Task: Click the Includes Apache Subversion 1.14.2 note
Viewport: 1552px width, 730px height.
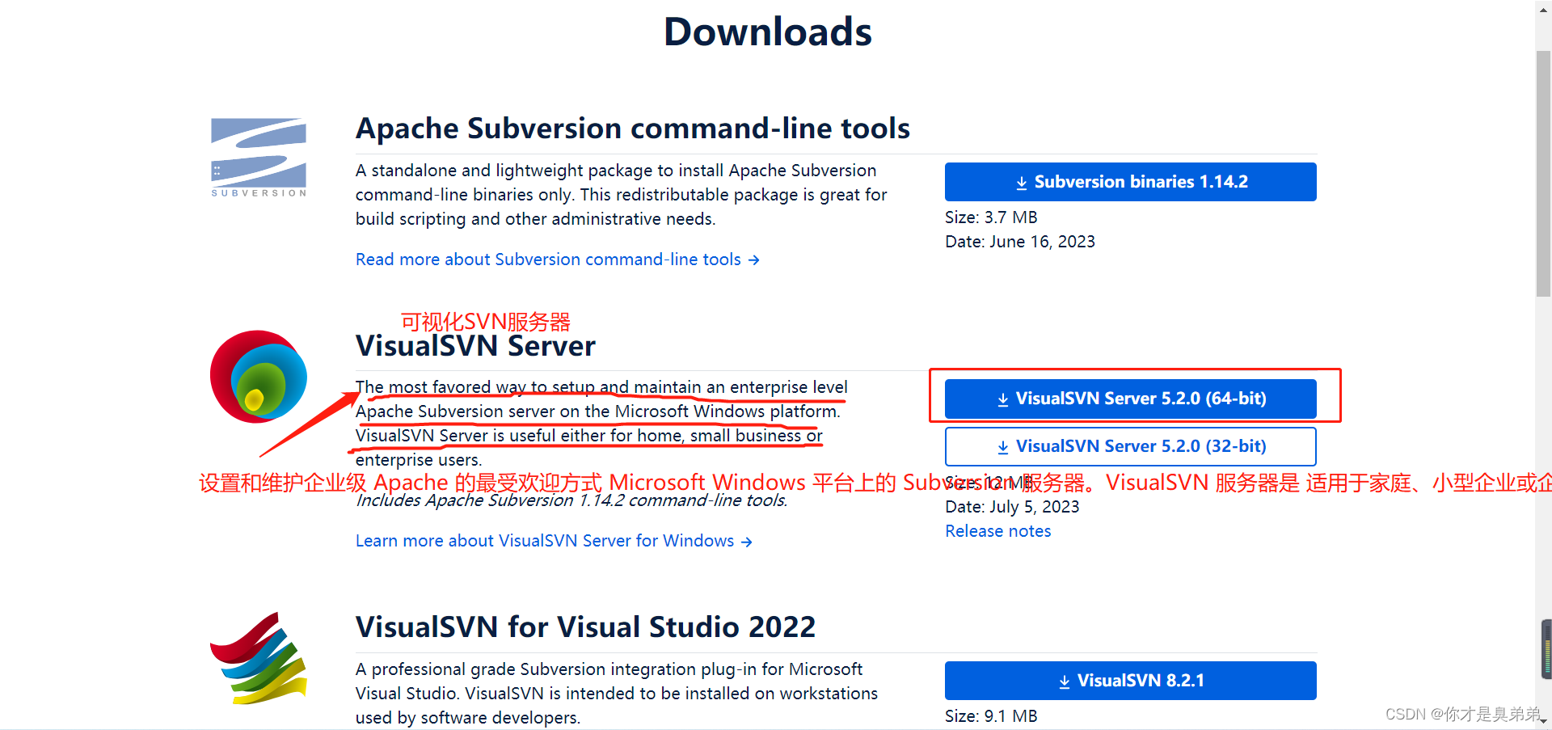Action: pyautogui.click(x=571, y=500)
